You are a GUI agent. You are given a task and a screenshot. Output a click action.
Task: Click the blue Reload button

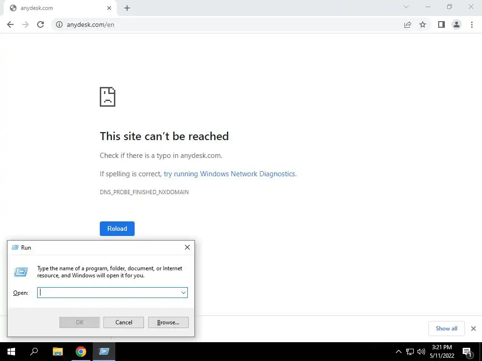click(117, 229)
